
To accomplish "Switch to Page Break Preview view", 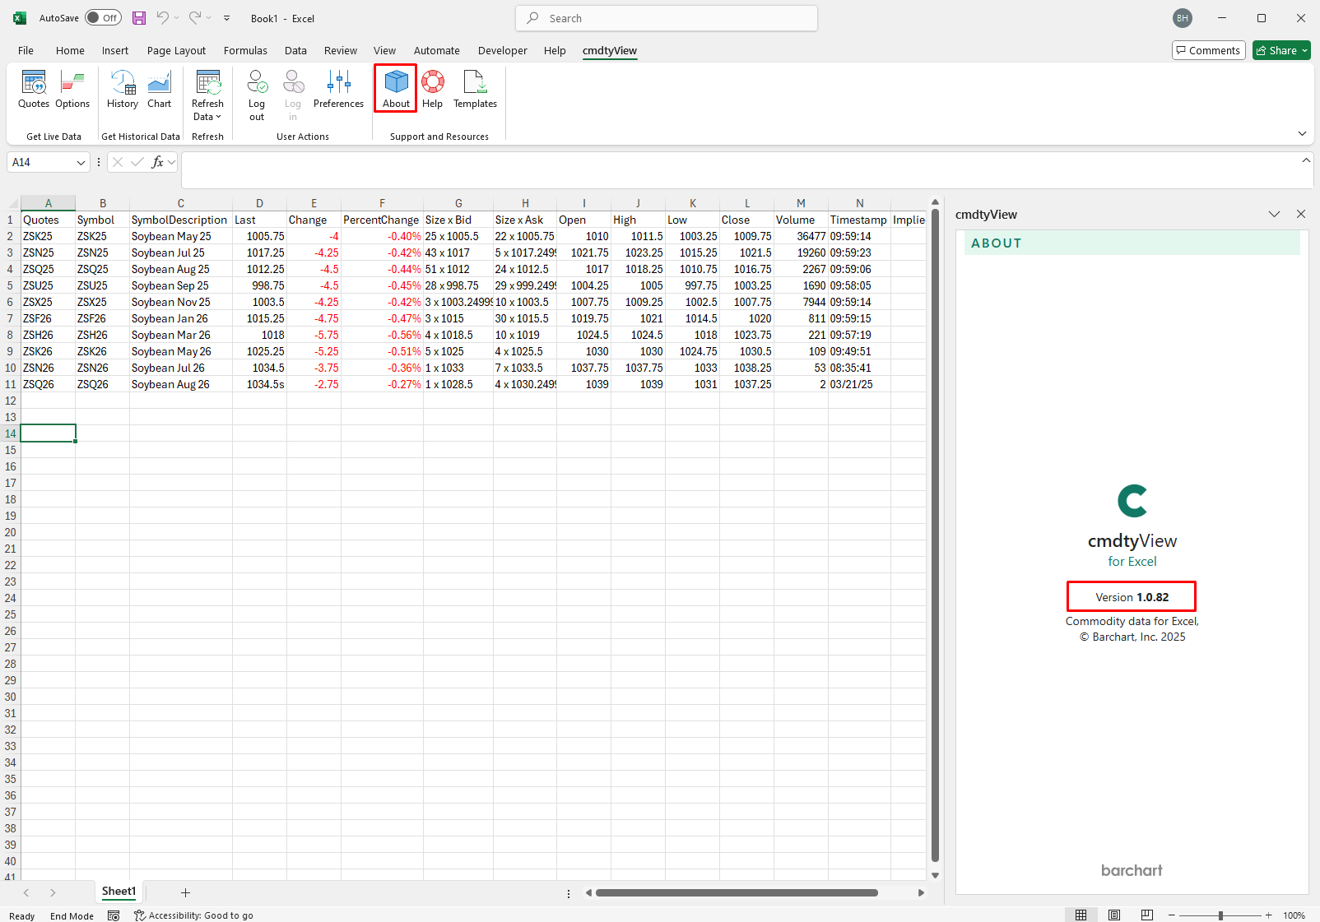I will coord(1147,915).
